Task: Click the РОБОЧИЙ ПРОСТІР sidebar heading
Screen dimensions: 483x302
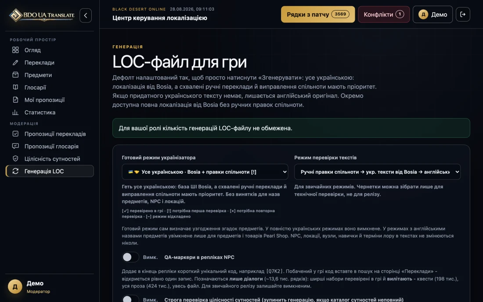Action: (33, 40)
